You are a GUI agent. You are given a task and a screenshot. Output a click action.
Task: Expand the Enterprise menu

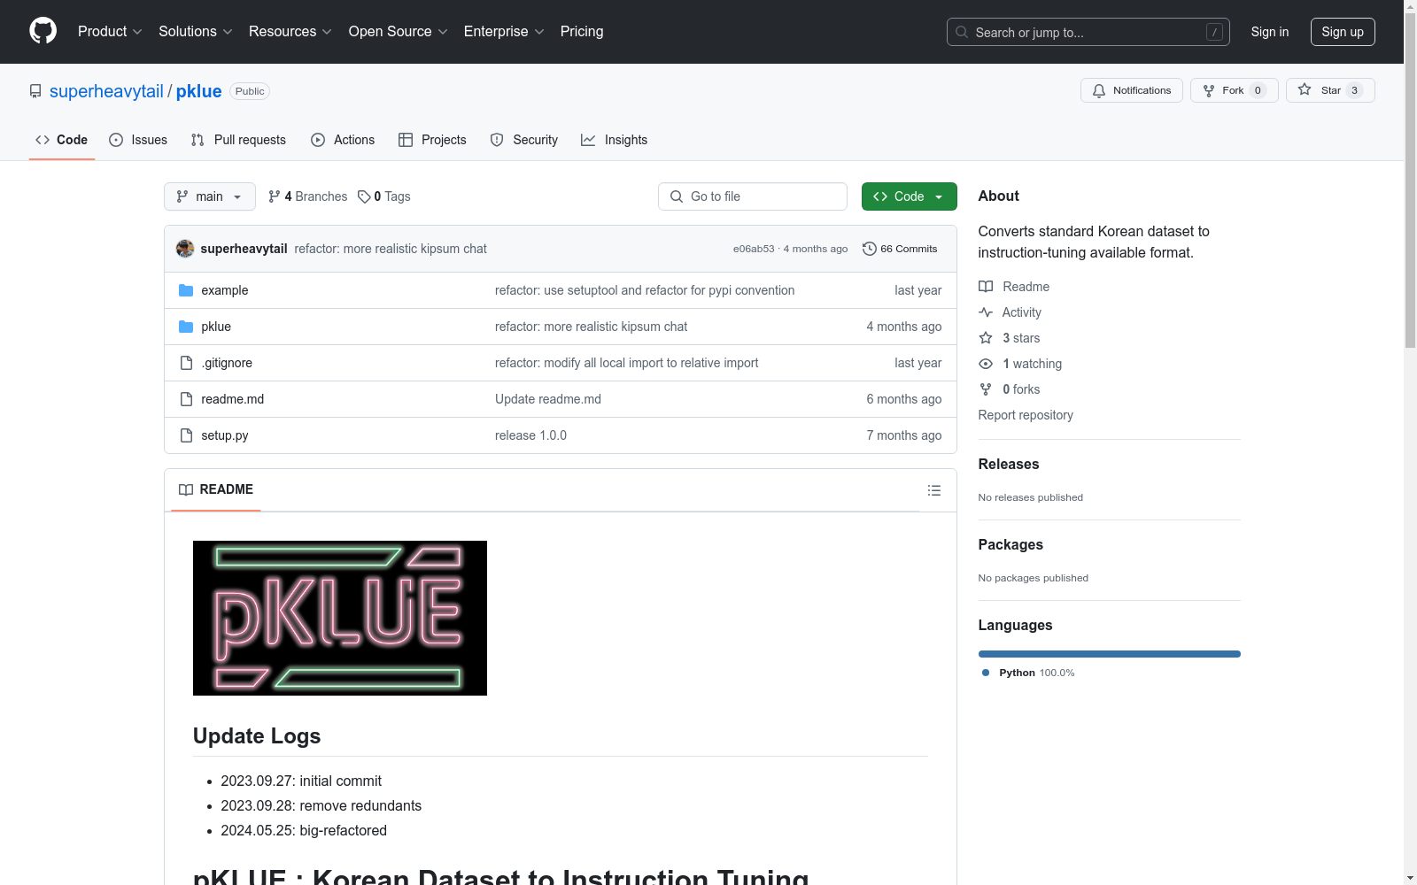point(504,31)
